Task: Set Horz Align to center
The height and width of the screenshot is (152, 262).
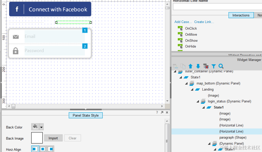Action: click(x=43, y=149)
